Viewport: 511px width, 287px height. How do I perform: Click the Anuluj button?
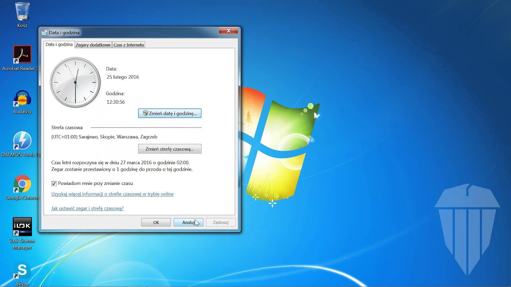tap(188, 222)
